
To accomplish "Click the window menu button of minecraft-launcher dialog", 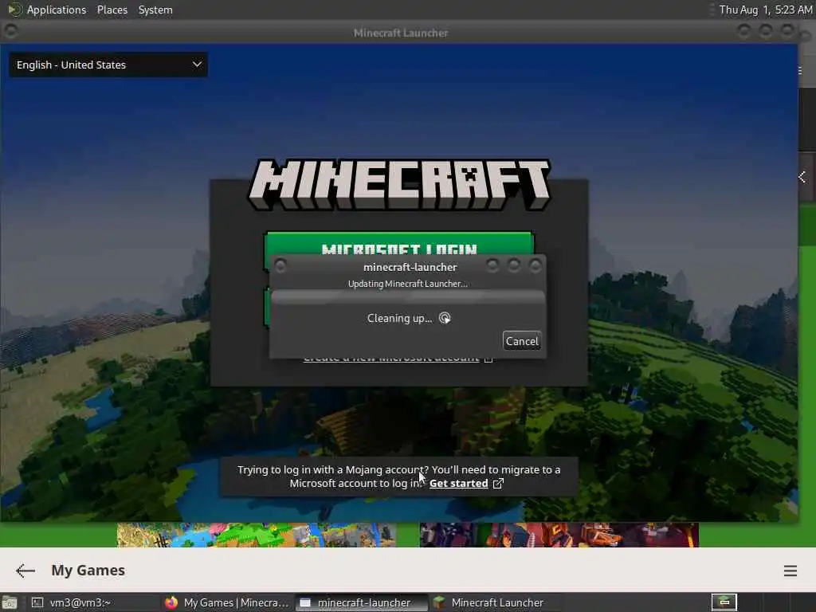I will point(280,266).
